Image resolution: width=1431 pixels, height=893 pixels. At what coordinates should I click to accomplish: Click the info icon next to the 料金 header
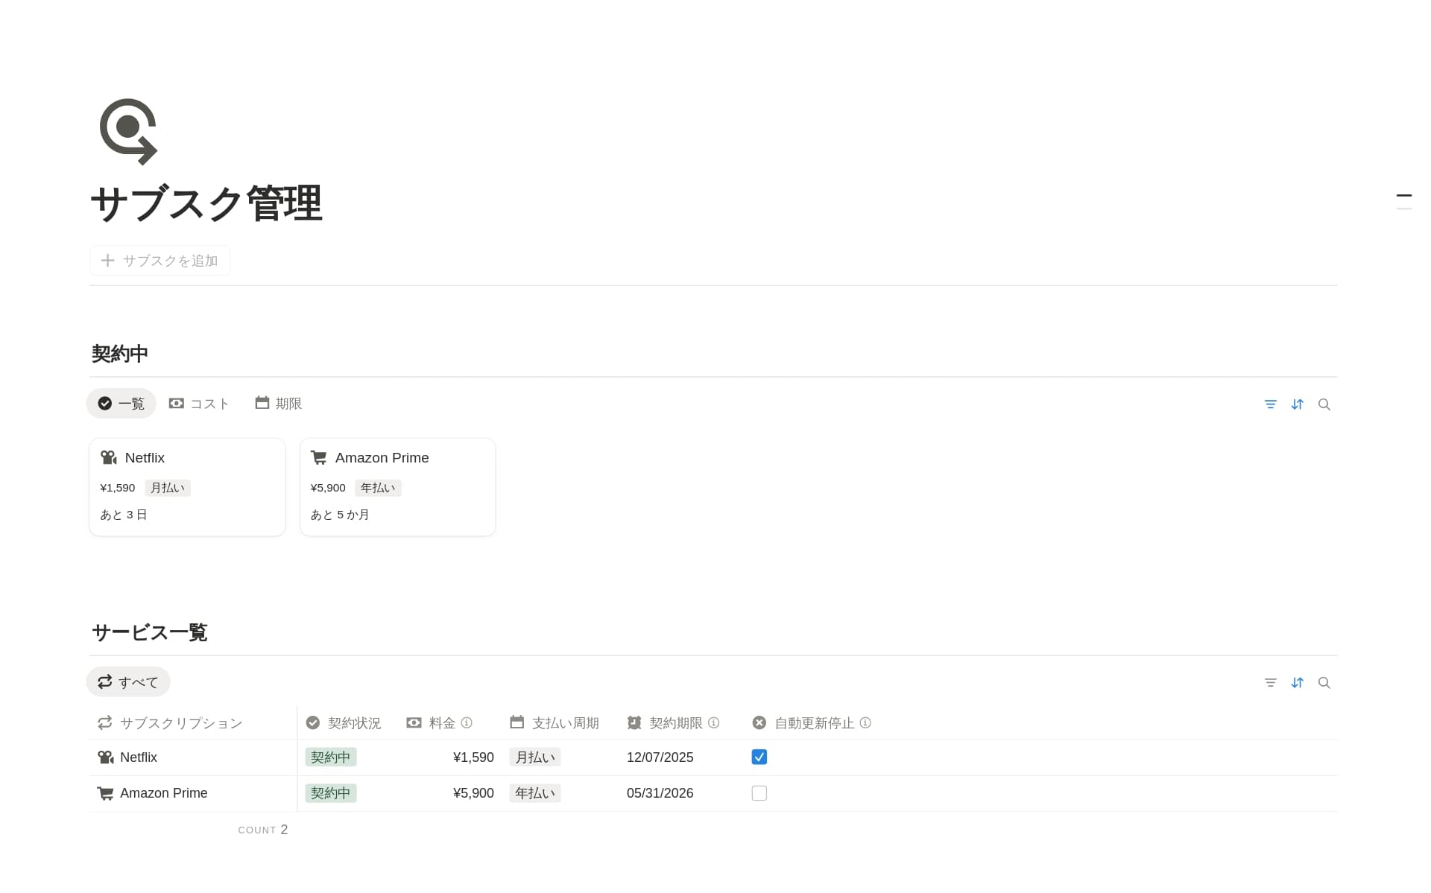[467, 722]
